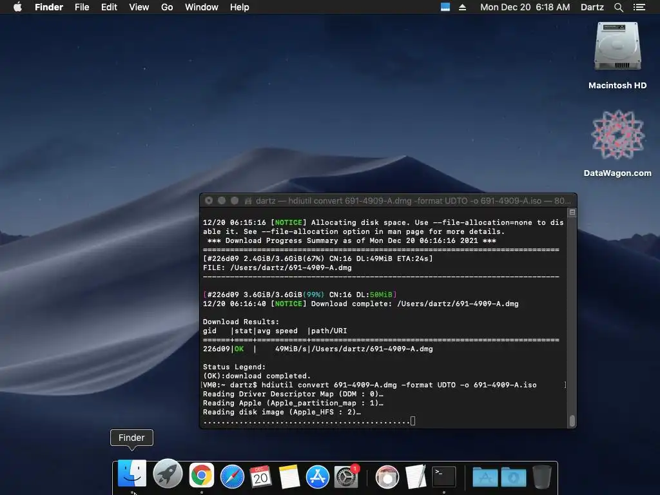Open Safari compass icon in dock
Viewport: 660px width, 495px height.
tap(232, 476)
